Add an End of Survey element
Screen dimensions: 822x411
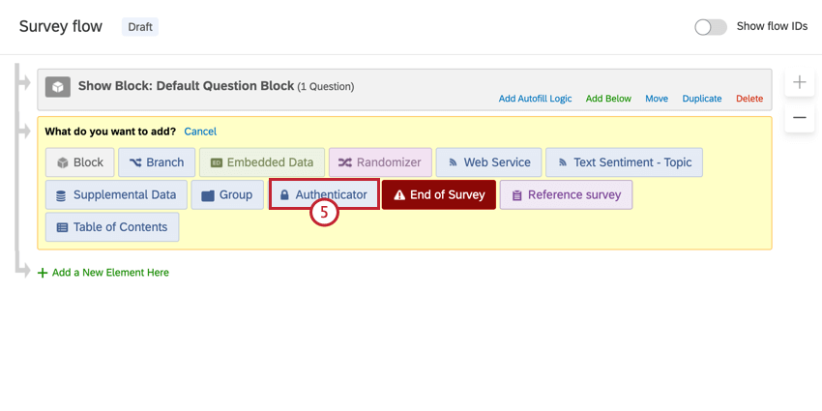pyautogui.click(x=439, y=194)
